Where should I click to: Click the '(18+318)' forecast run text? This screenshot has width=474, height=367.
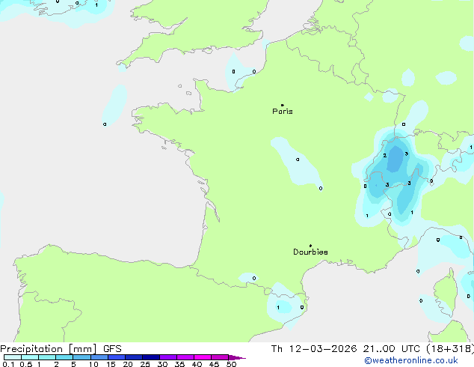tap(450, 349)
